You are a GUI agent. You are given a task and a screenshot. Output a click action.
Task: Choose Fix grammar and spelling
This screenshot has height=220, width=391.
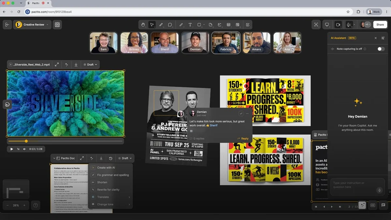(110, 175)
